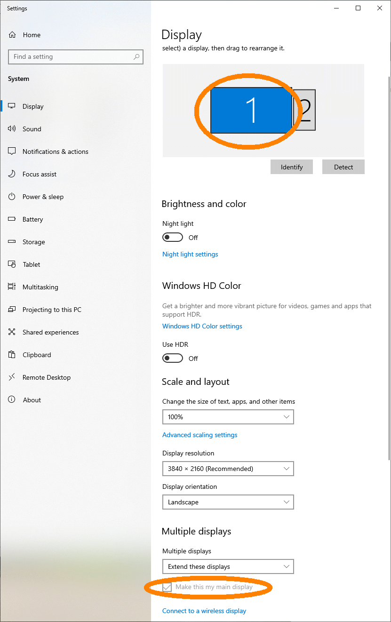Image resolution: width=391 pixels, height=622 pixels.
Task: Open the 100% scale dropdown
Action: (228, 417)
